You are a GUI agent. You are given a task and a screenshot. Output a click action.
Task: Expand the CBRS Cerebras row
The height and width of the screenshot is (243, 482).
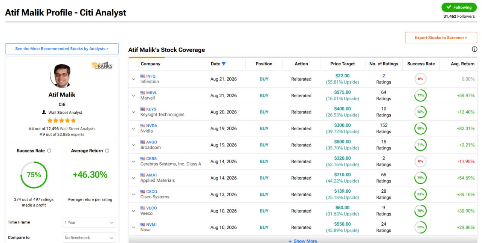(133, 161)
